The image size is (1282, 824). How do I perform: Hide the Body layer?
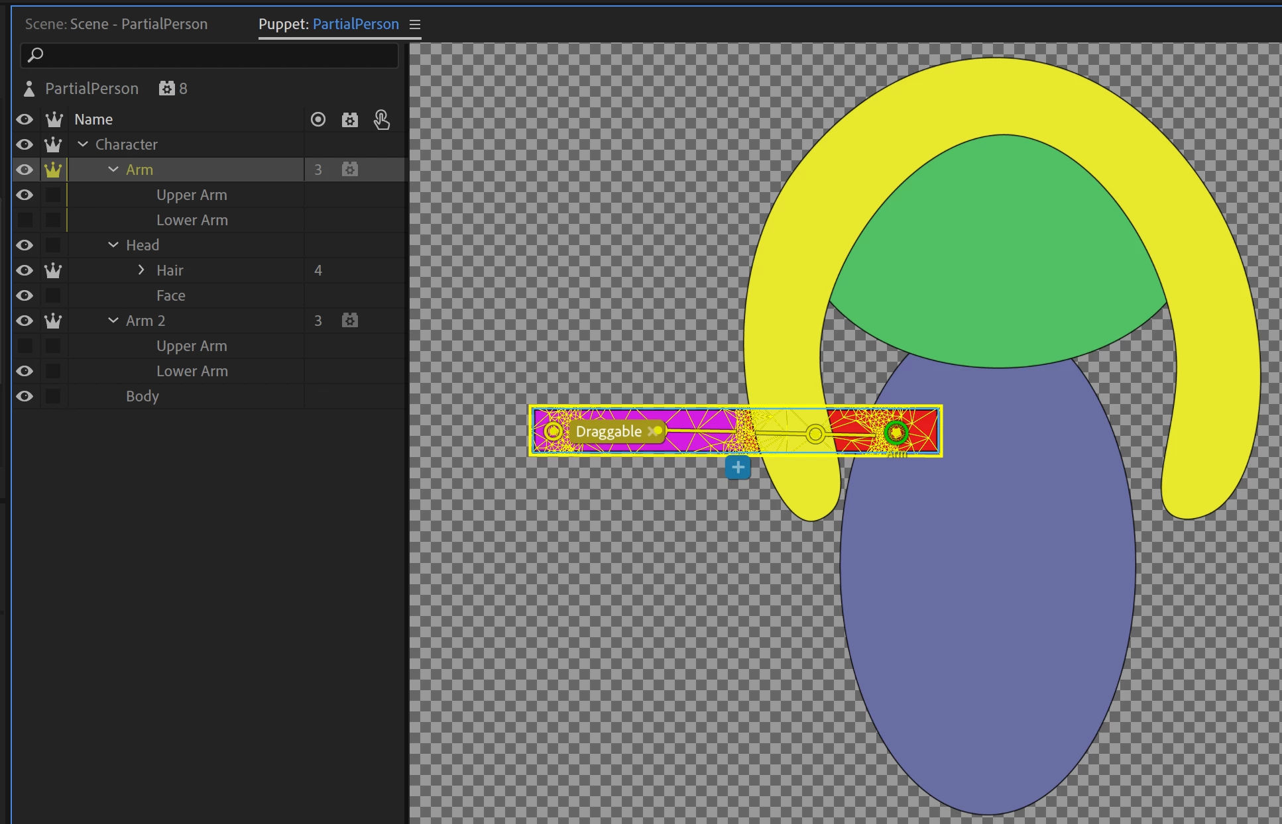[25, 396]
